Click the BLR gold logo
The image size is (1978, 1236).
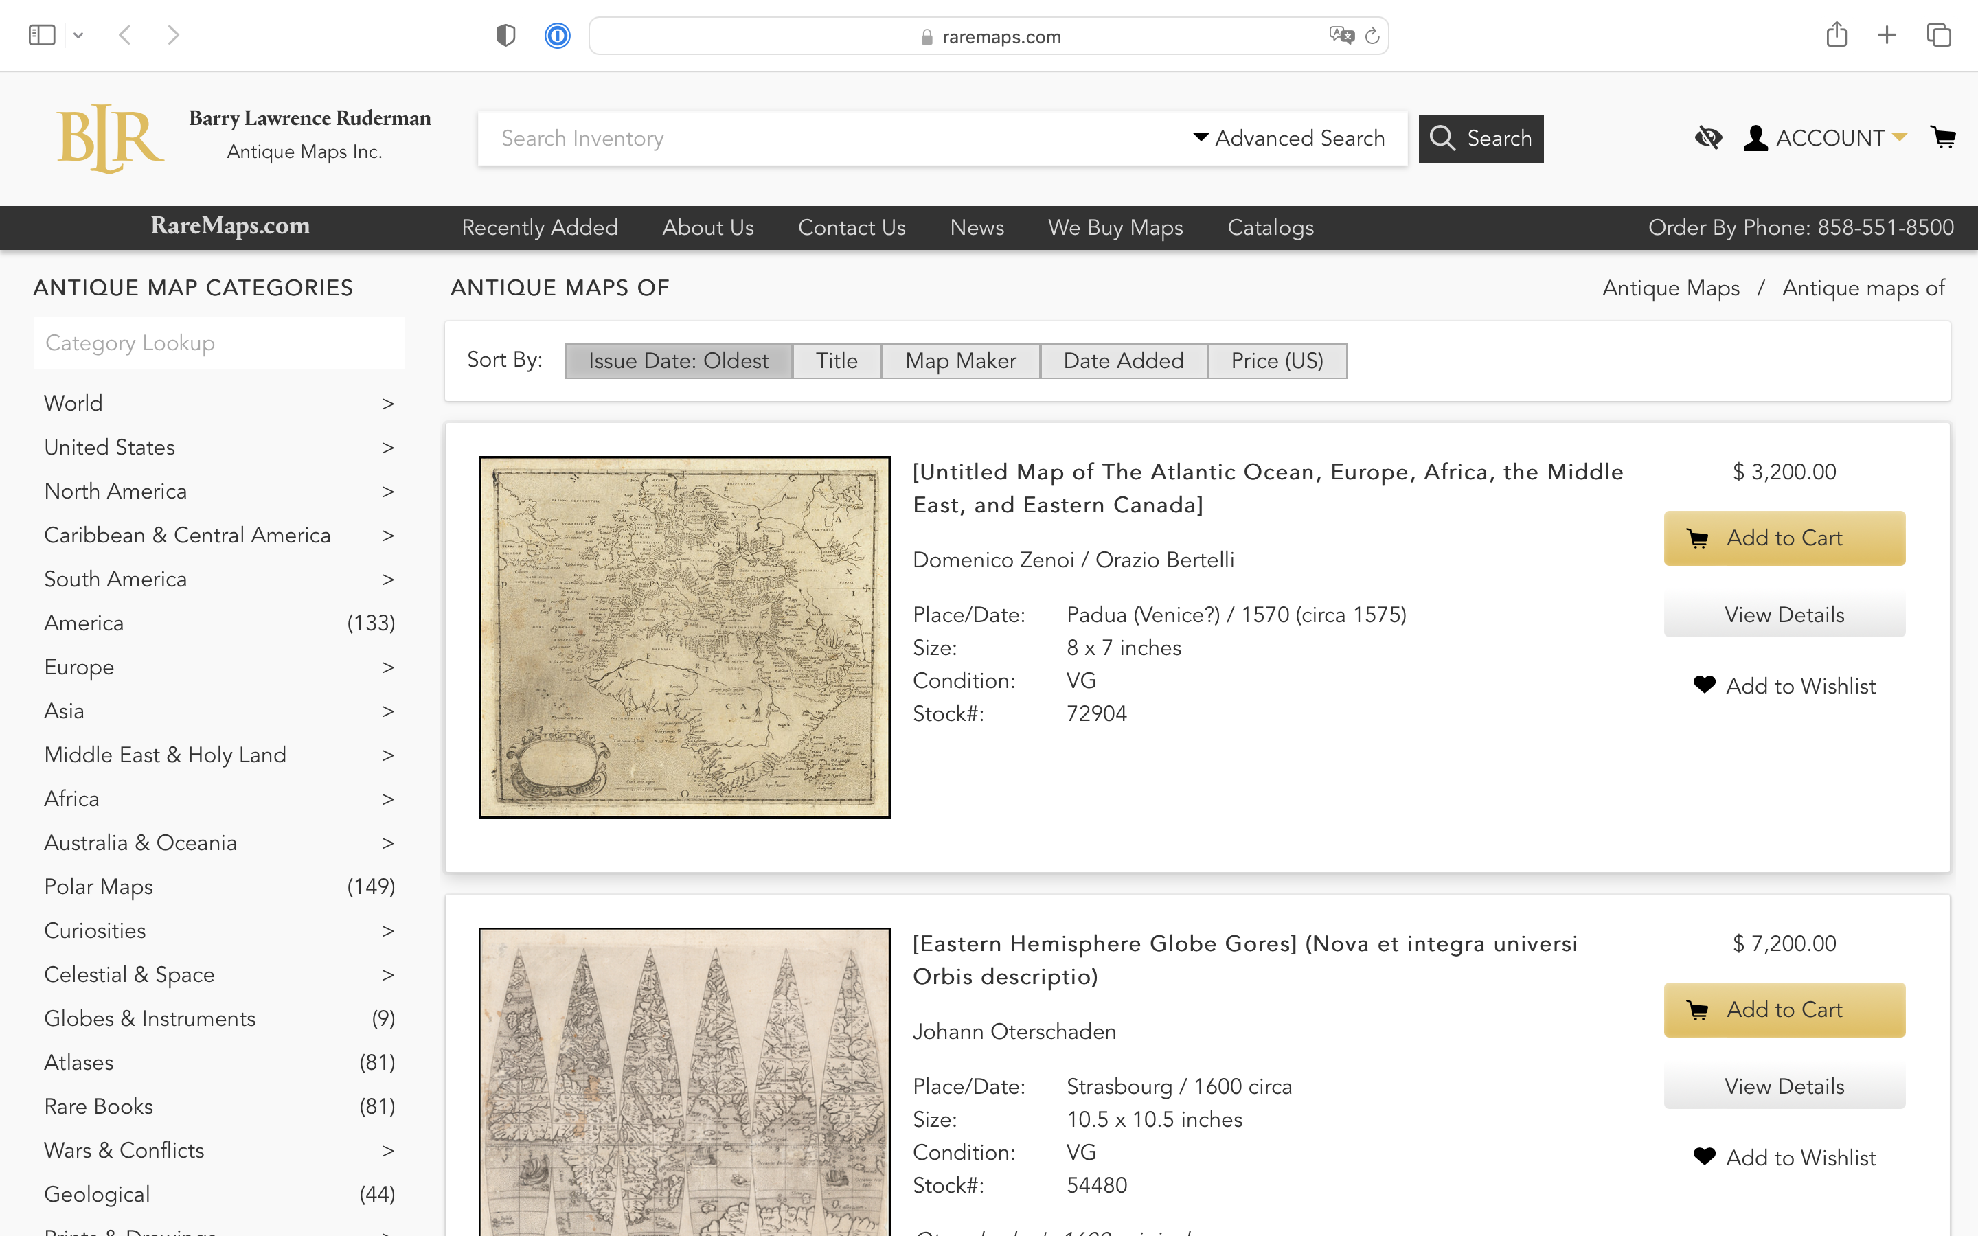click(x=111, y=138)
